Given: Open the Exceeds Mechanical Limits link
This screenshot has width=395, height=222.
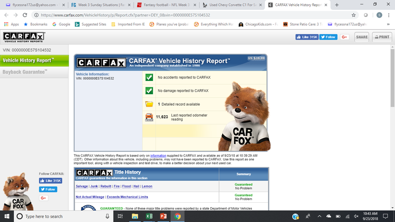Looking at the screenshot, I should point(127,197).
